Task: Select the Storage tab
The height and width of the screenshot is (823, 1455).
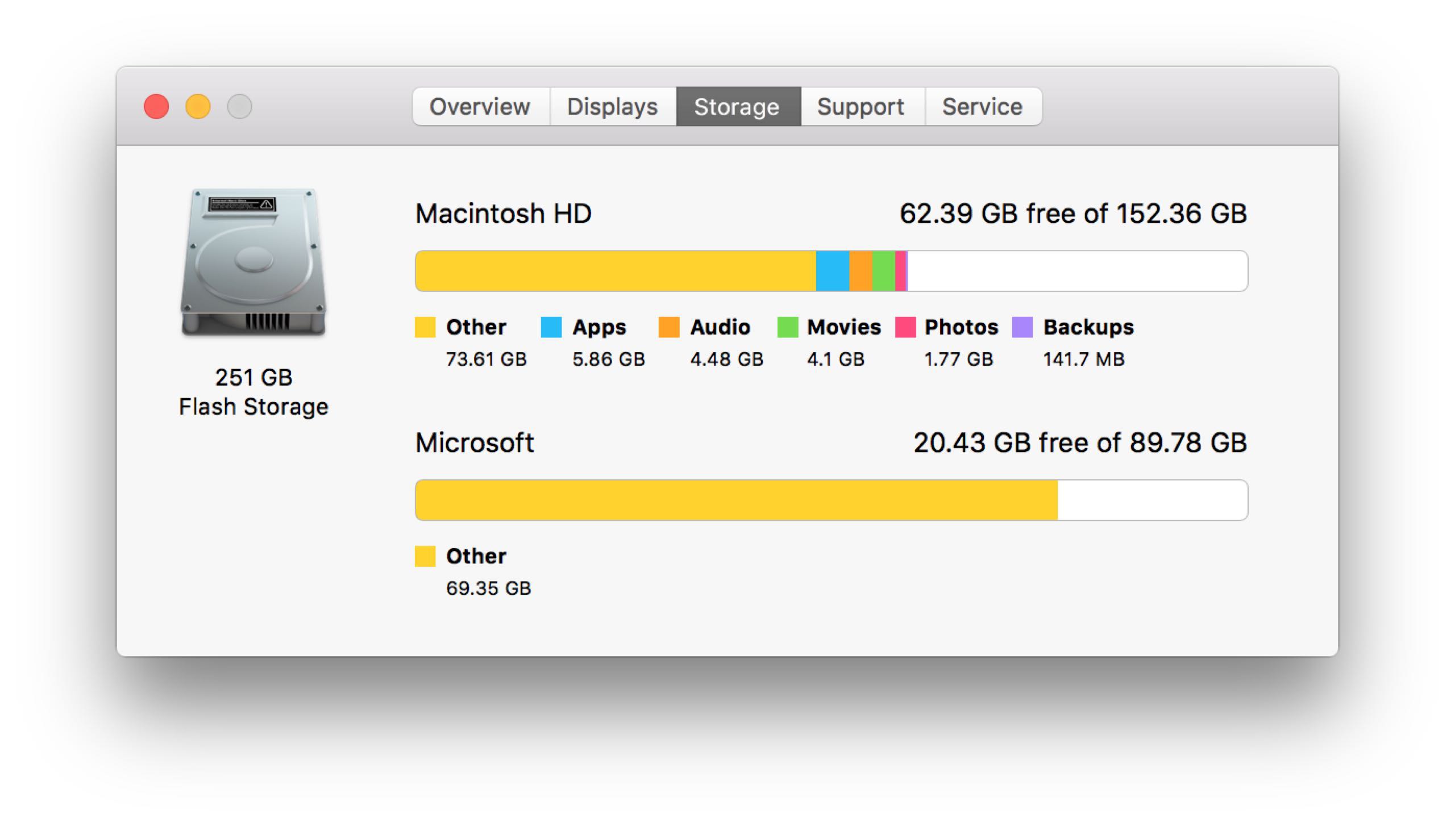Action: [x=737, y=107]
